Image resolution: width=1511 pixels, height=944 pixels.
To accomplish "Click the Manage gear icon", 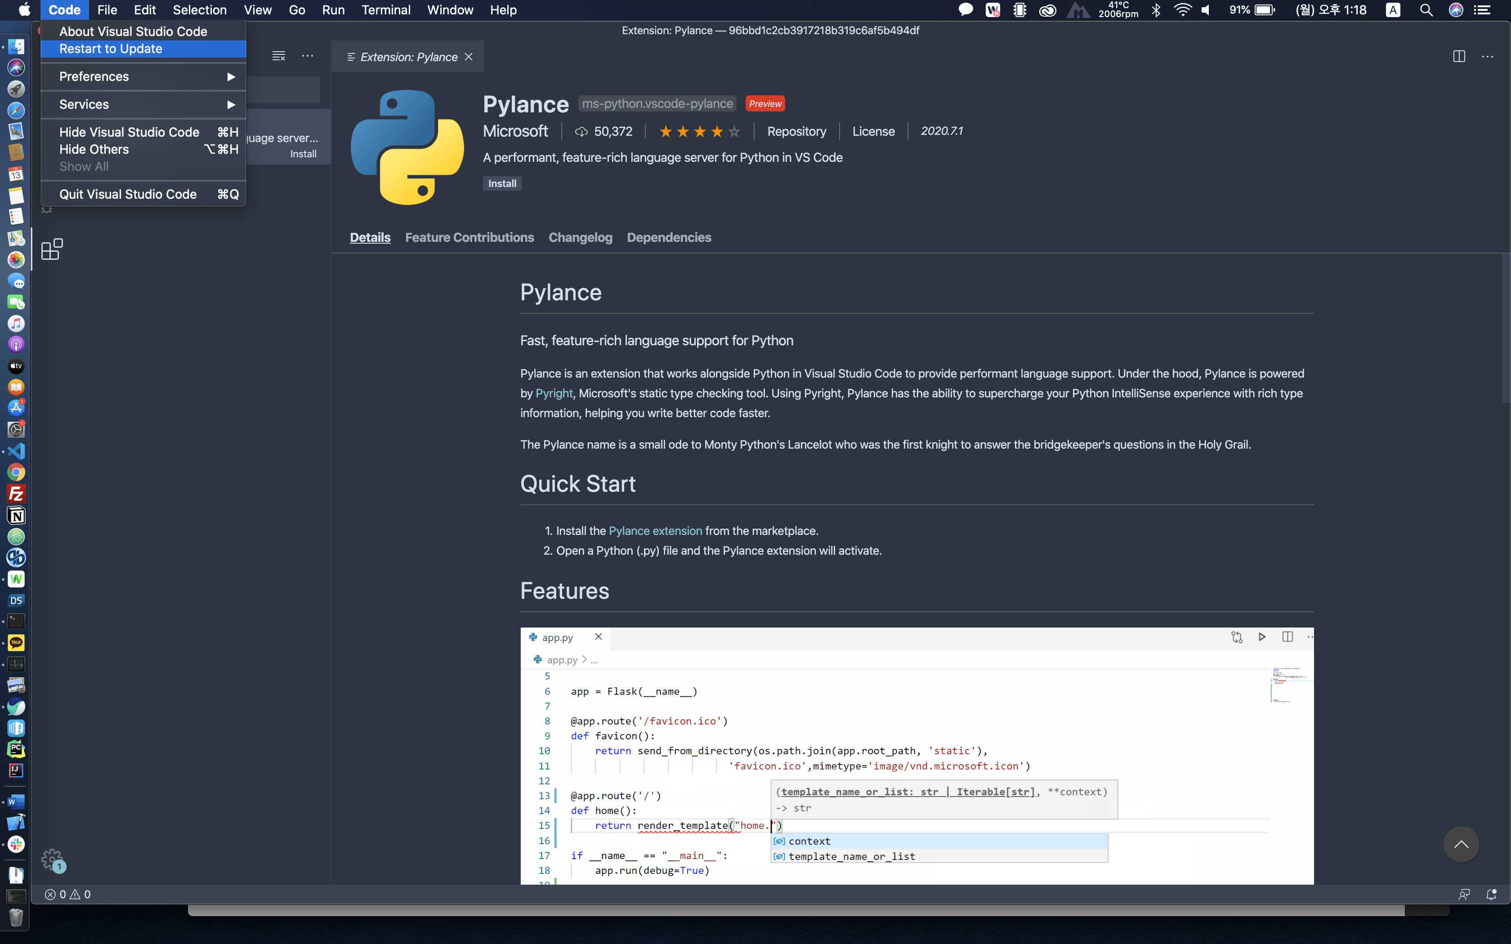I will coord(52,859).
